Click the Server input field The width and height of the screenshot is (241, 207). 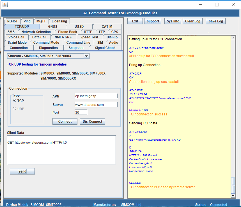(96, 105)
